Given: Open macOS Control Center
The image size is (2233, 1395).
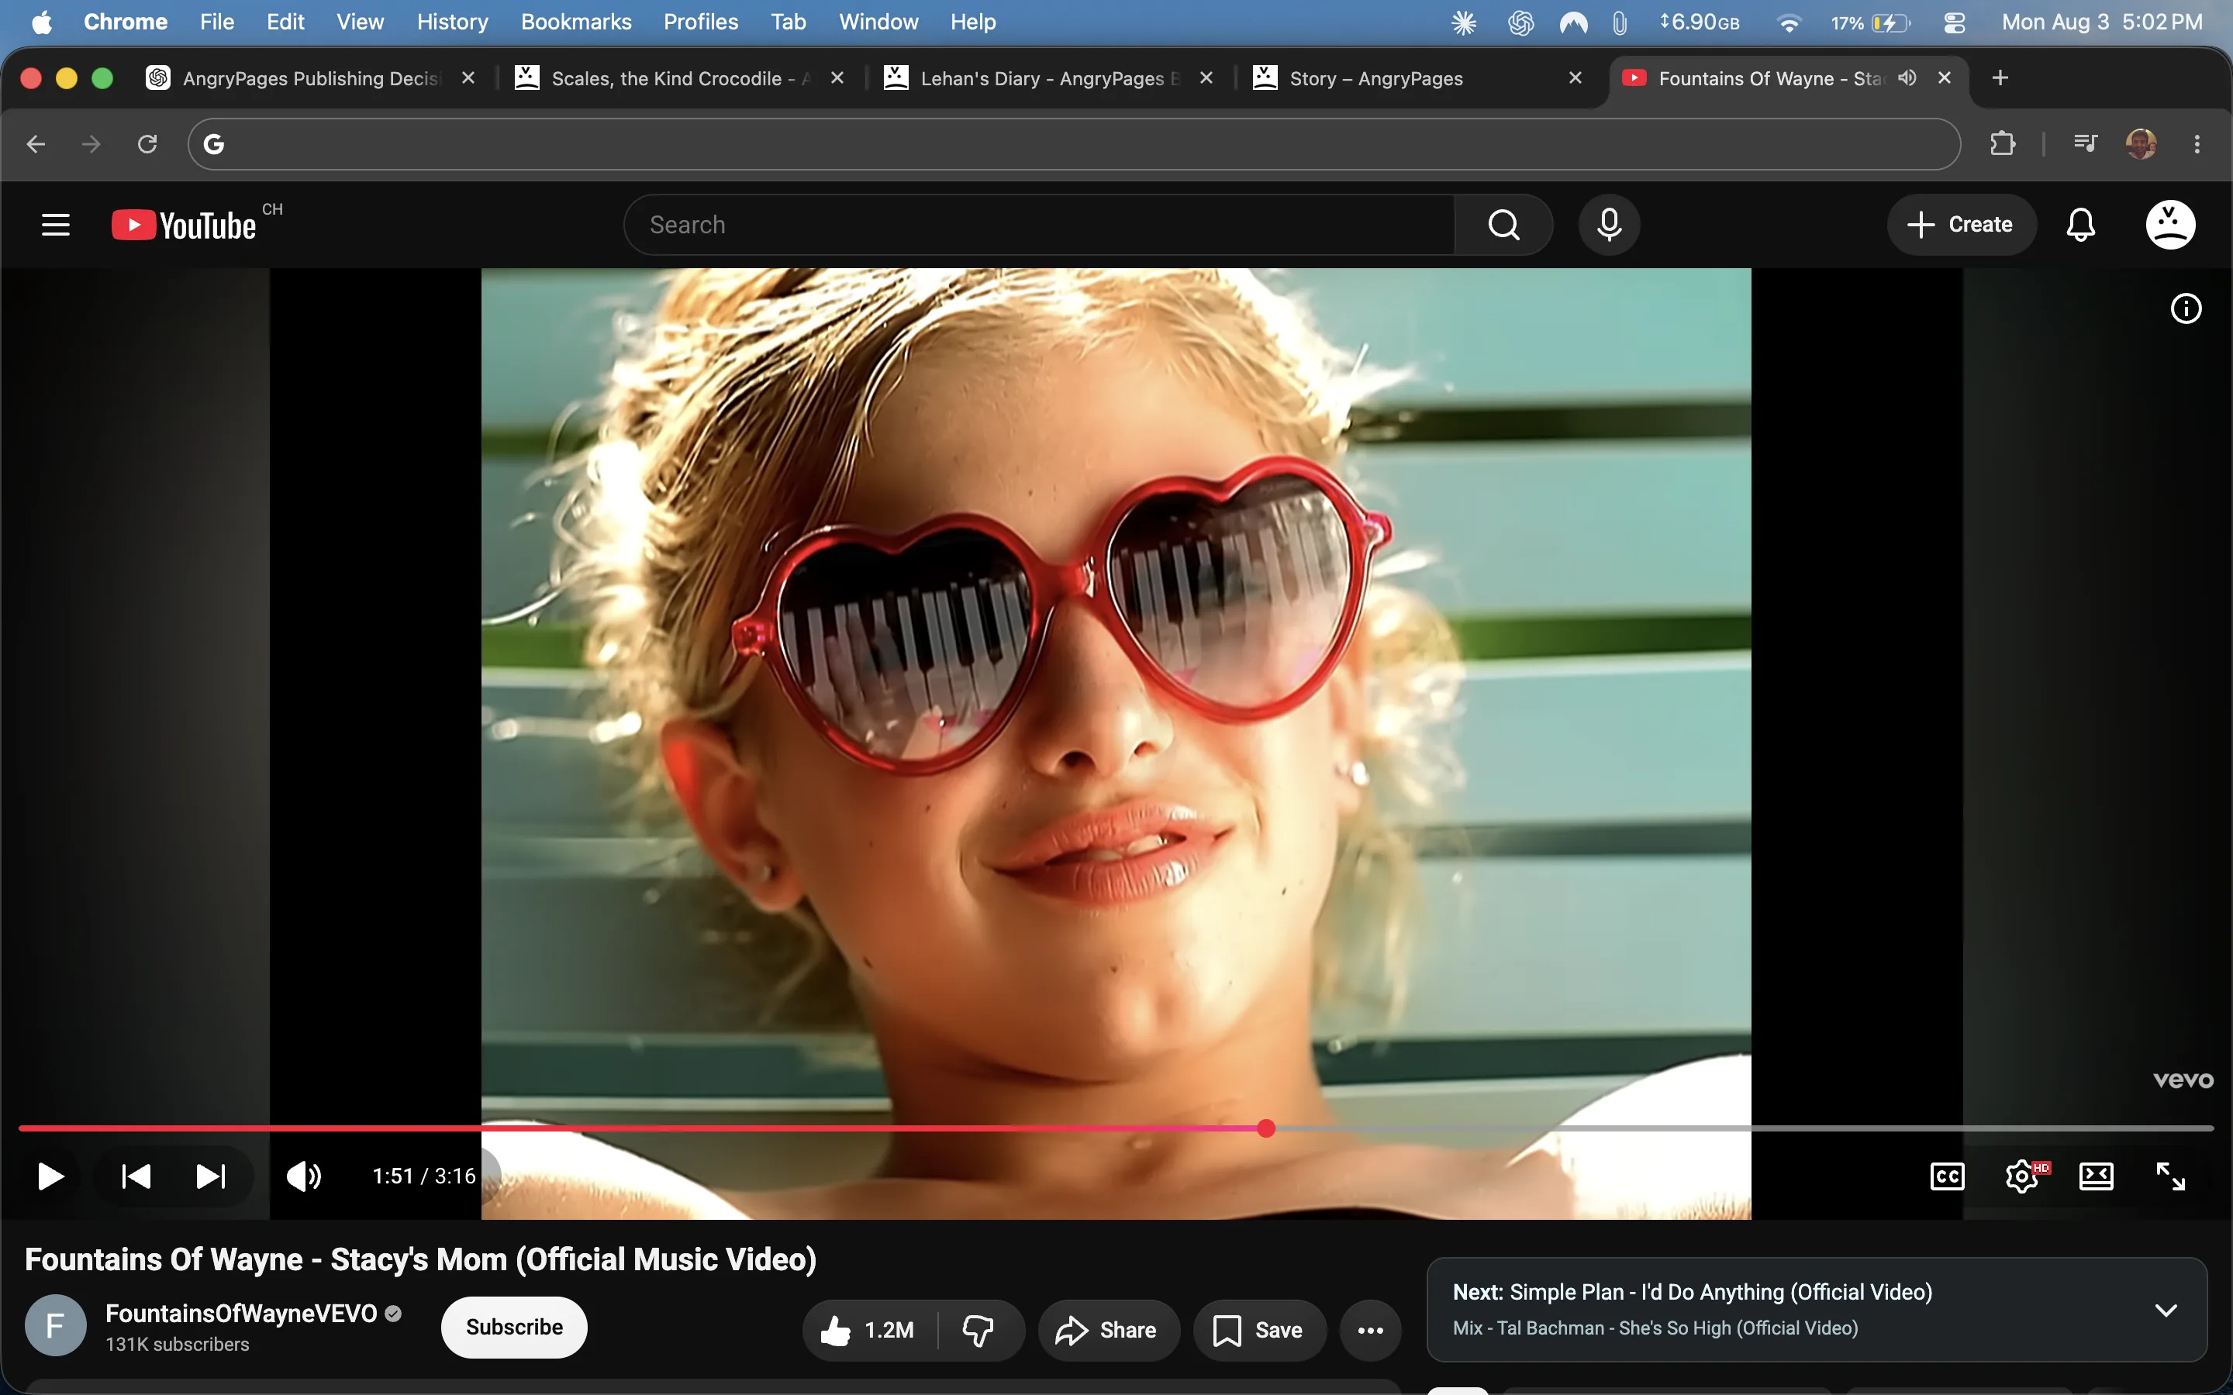Looking at the screenshot, I should click(1955, 22).
